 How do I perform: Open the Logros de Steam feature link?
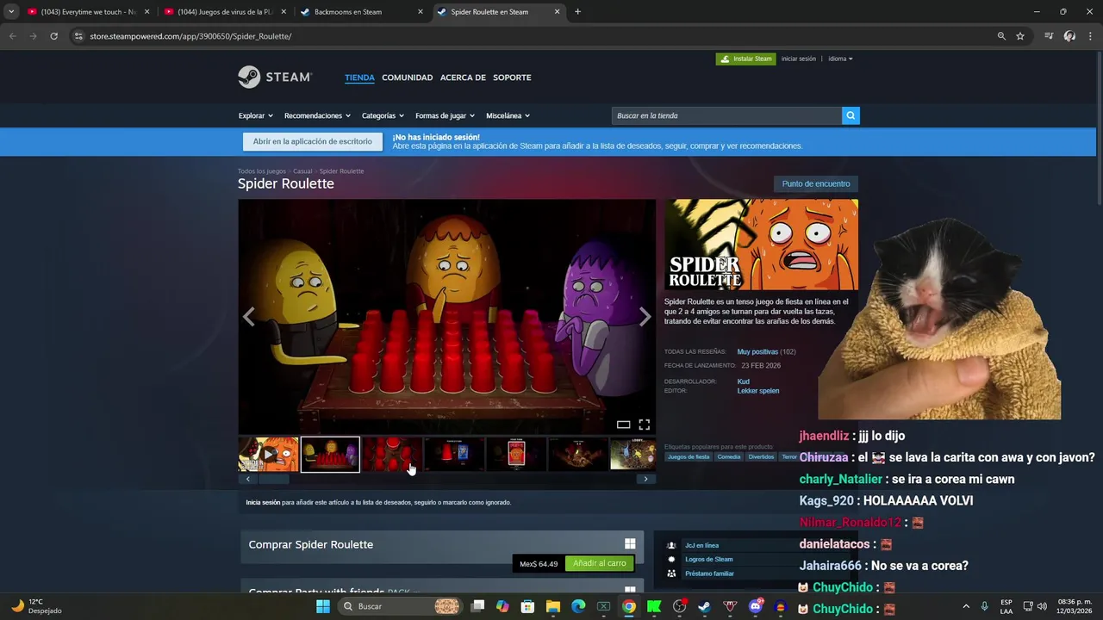[709, 559]
